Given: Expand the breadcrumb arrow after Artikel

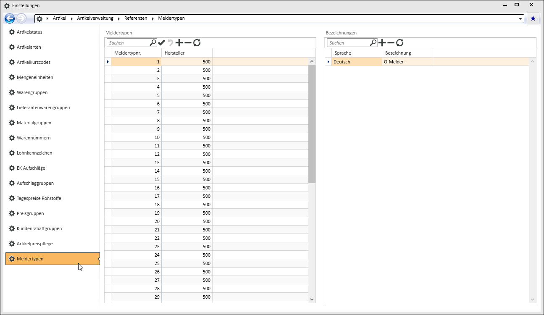Looking at the screenshot, I should click(72, 18).
